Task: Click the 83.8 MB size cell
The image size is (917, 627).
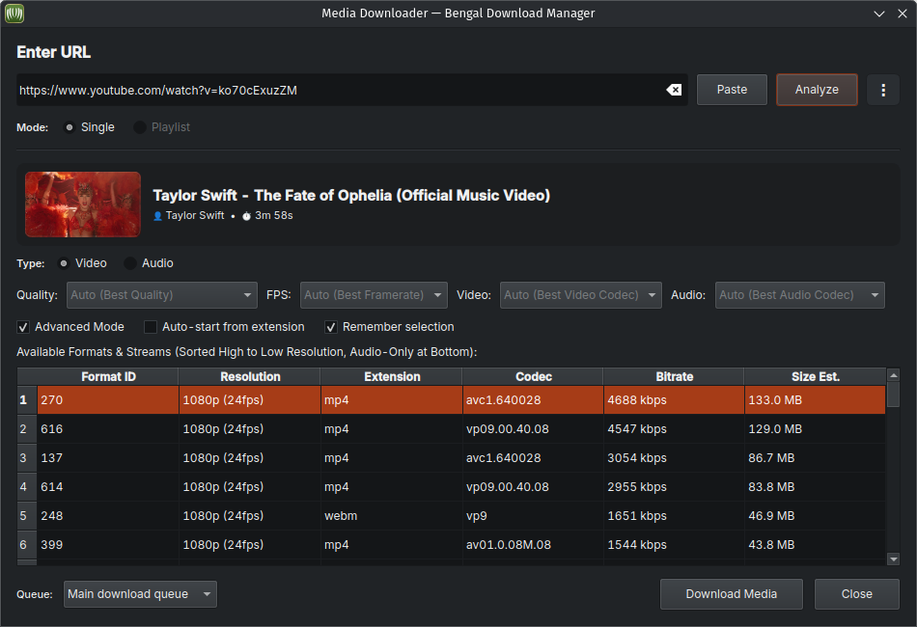Action: (816, 487)
